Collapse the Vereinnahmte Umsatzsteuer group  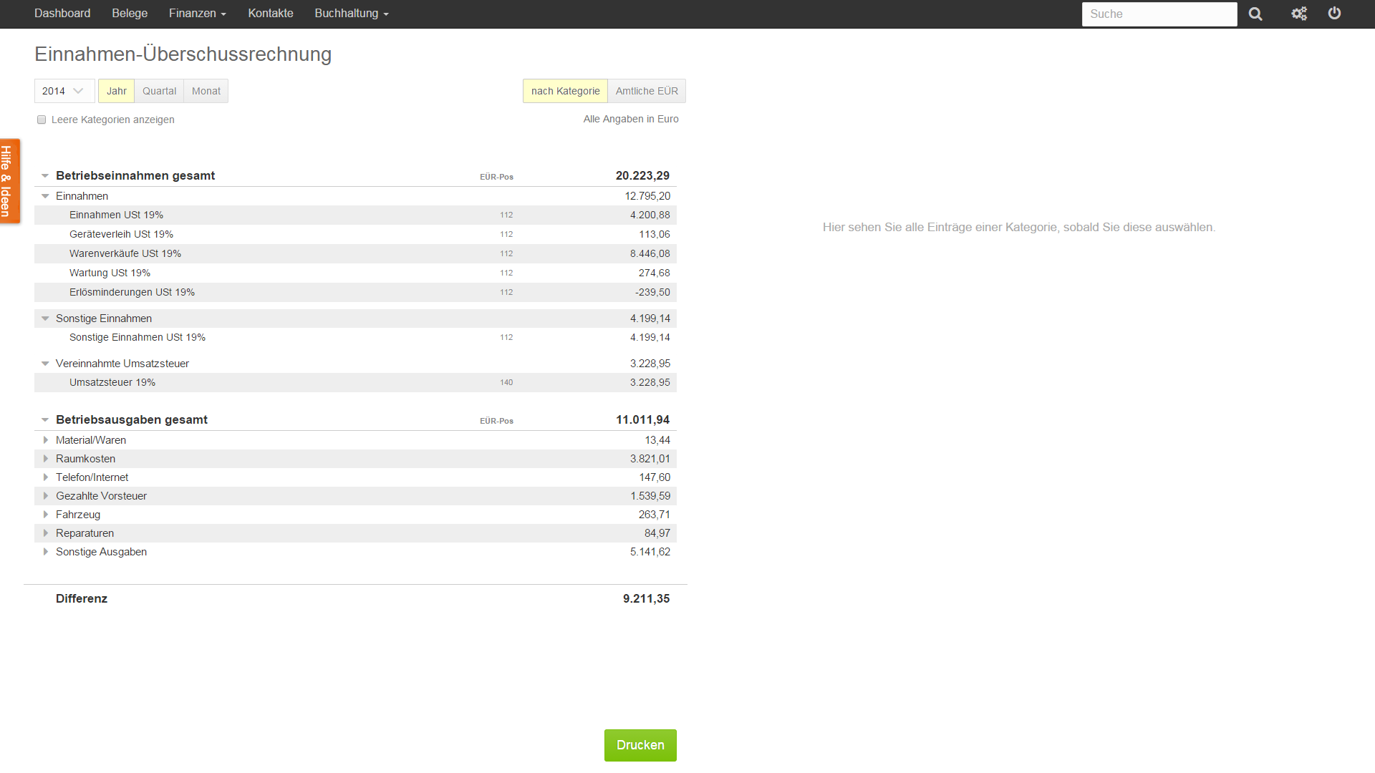tap(45, 364)
